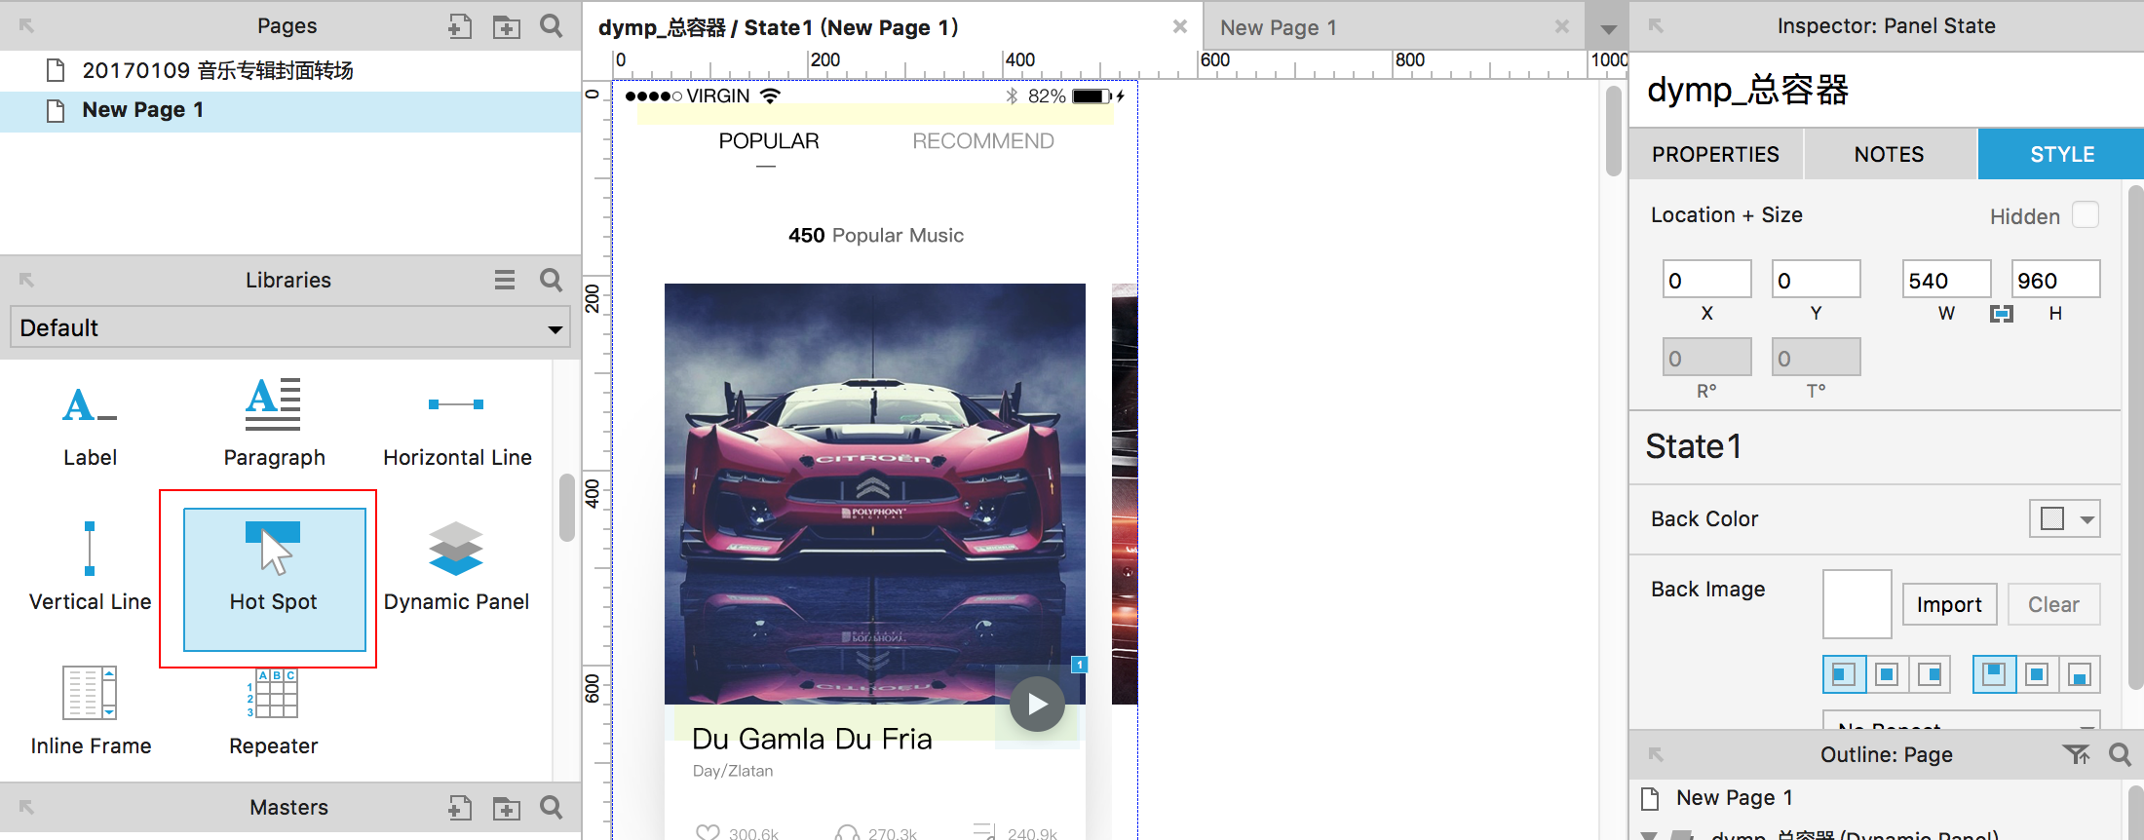The width and height of the screenshot is (2144, 840).
Task: Search masters with the magnifier icon
Action: click(552, 808)
